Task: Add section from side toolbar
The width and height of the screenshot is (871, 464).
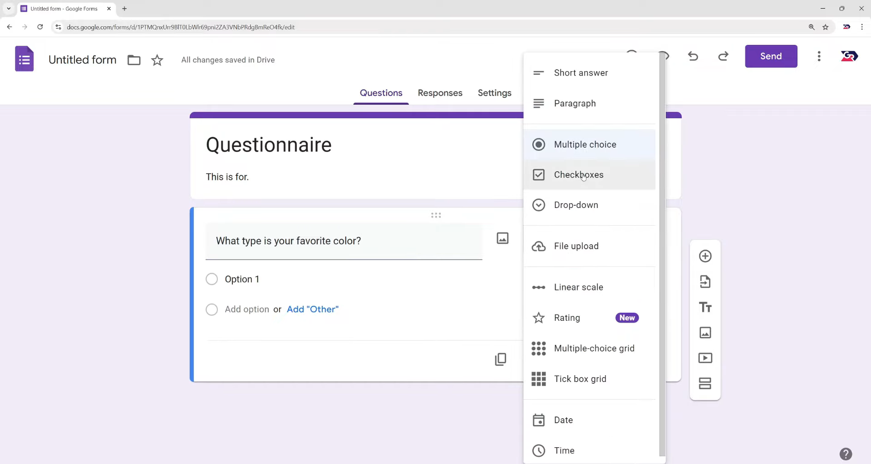Action: tap(705, 383)
